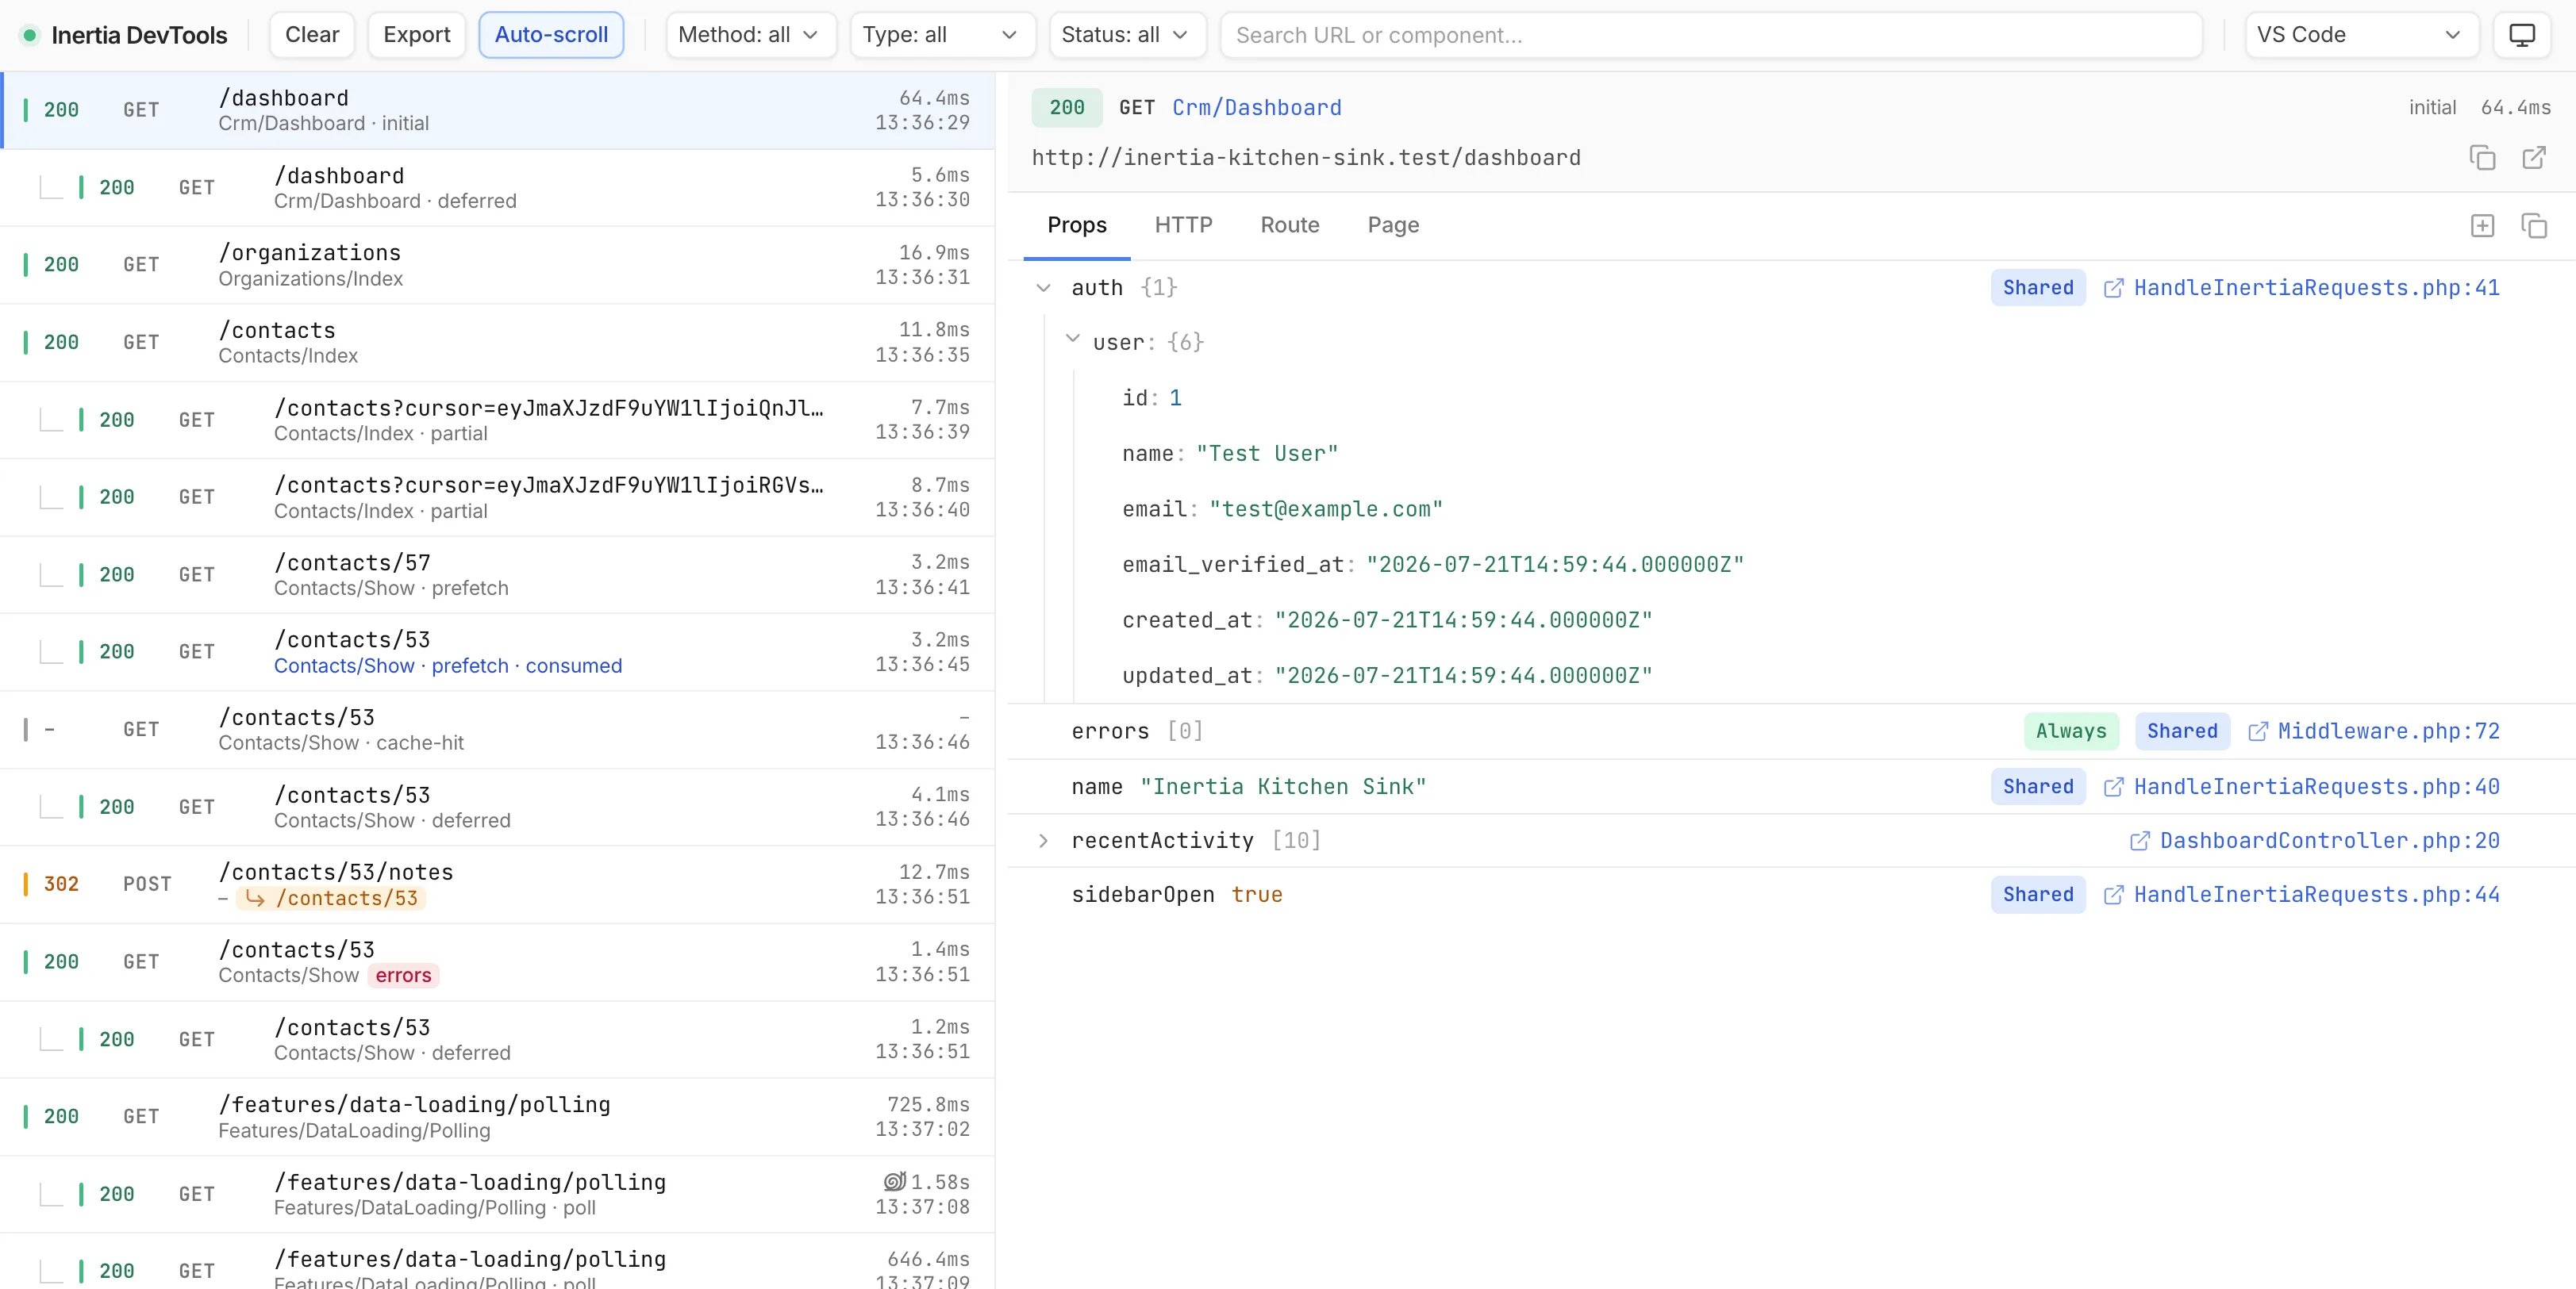Open the DashboardController.php:20 source link
Viewport: 2576px width, 1289px height.
click(2330, 842)
